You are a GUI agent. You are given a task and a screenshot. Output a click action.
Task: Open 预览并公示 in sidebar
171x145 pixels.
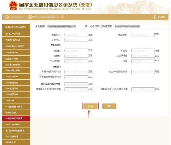pyautogui.click(x=16, y=142)
